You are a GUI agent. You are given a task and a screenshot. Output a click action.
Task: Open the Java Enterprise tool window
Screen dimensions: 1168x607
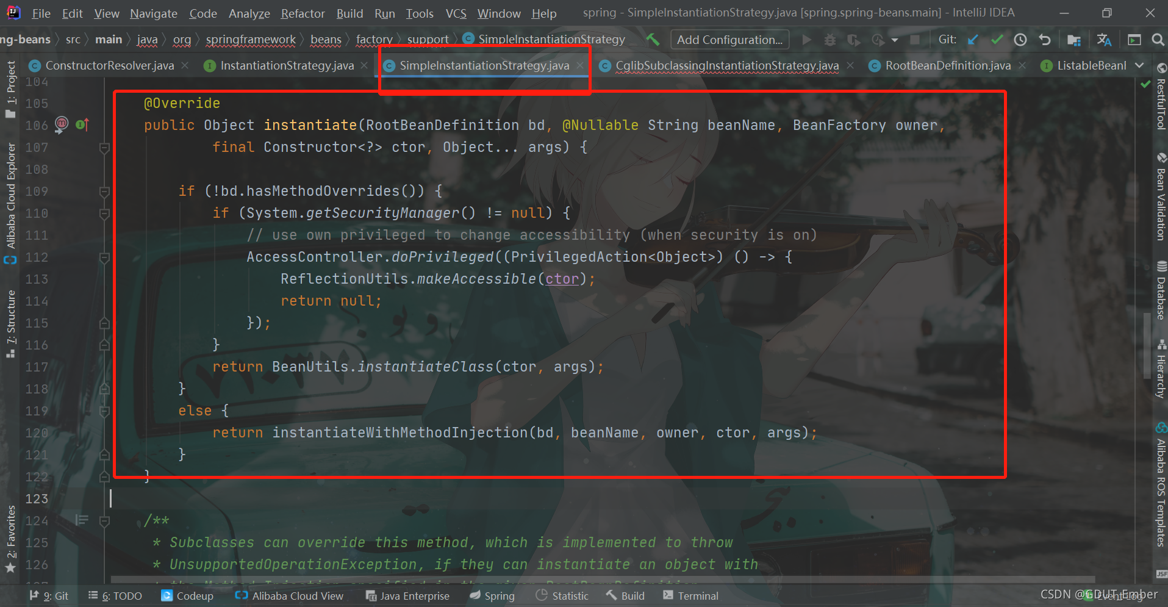407,596
